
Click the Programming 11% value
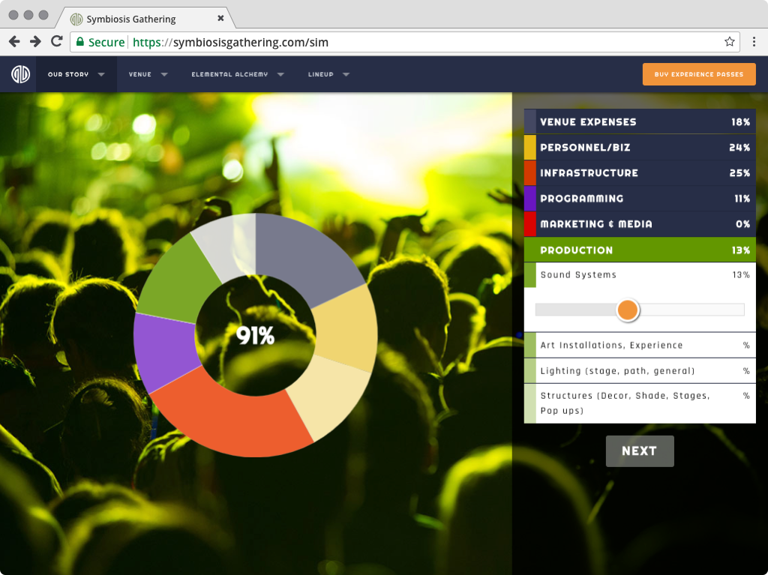coord(742,199)
